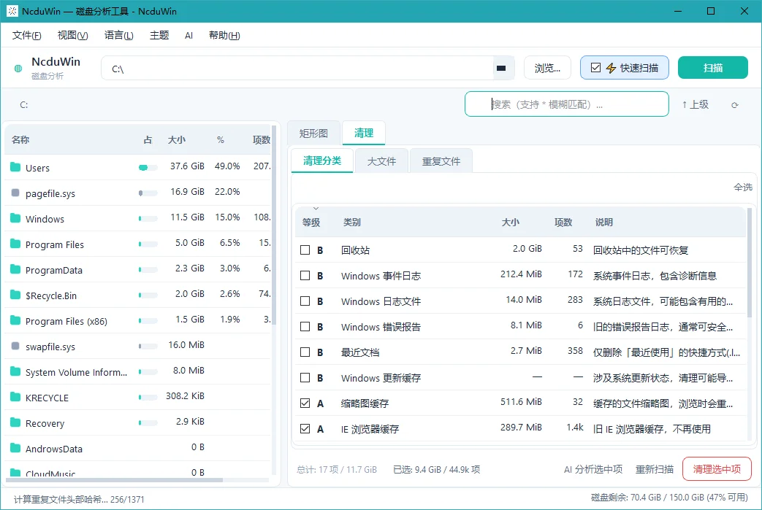Click the Users usage bar
Viewport: 762px width, 510px height.
[x=148, y=167]
